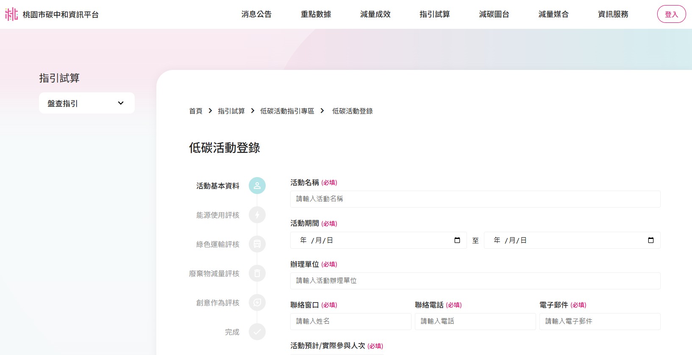
Task: Click the 桃園市碳中和資訊平台 logo icon
Action: click(x=11, y=14)
